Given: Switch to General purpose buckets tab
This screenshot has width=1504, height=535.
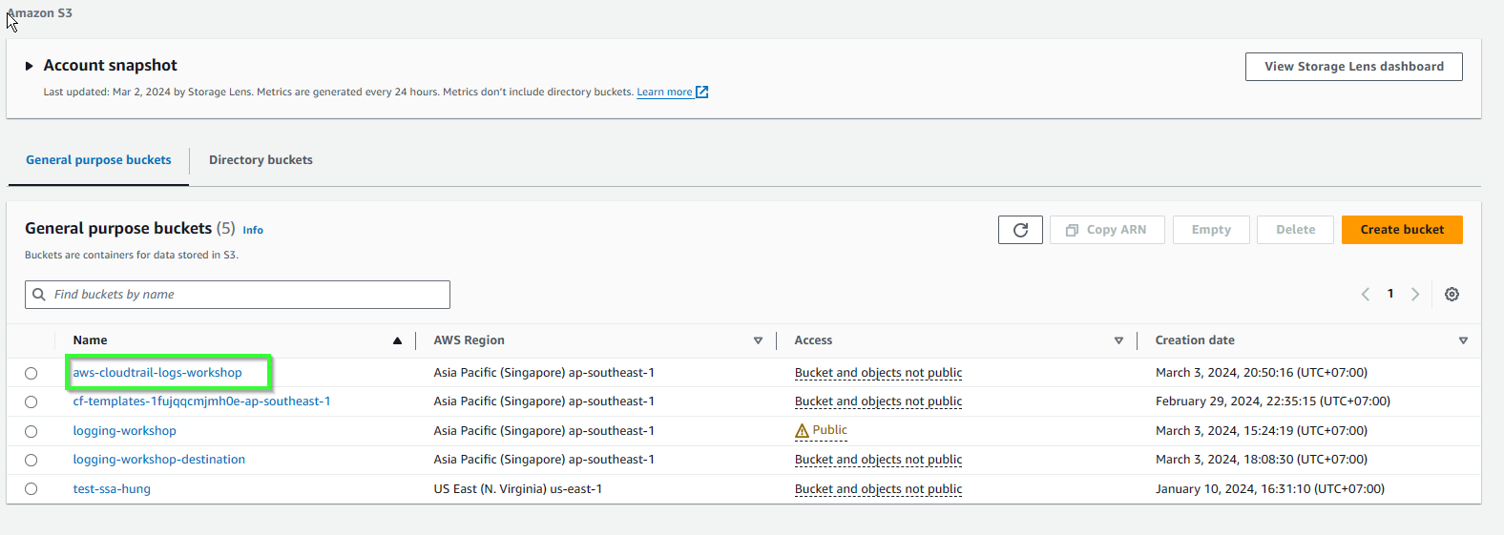Looking at the screenshot, I should tap(98, 160).
